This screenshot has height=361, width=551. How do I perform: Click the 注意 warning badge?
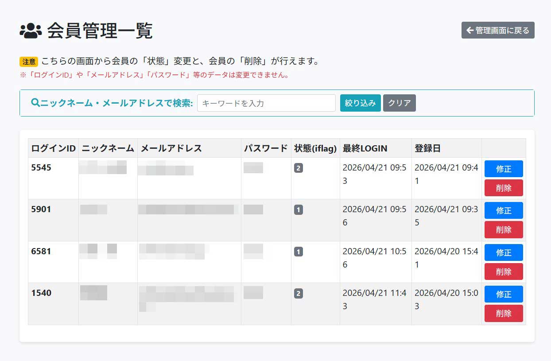coord(29,62)
